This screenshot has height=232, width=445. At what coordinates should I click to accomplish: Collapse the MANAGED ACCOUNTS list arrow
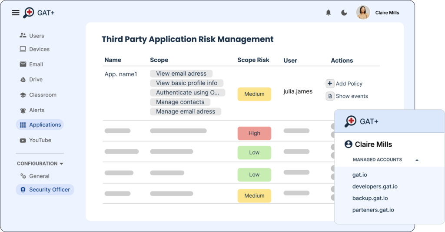[x=417, y=160]
